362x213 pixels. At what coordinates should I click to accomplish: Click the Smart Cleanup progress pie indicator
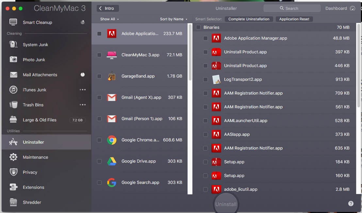(82, 22)
